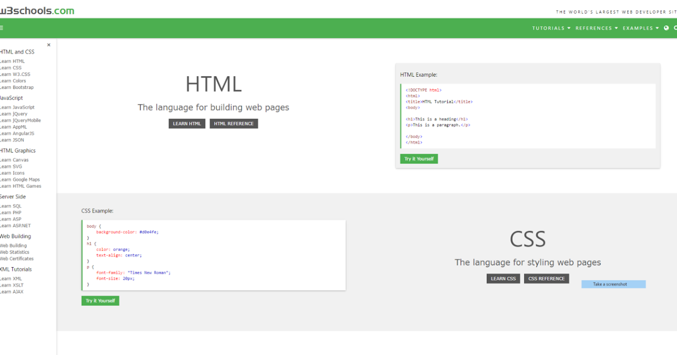Viewport: 677px width, 355px height.
Task: Expand the EXAMPLES dropdown
Action: point(637,28)
